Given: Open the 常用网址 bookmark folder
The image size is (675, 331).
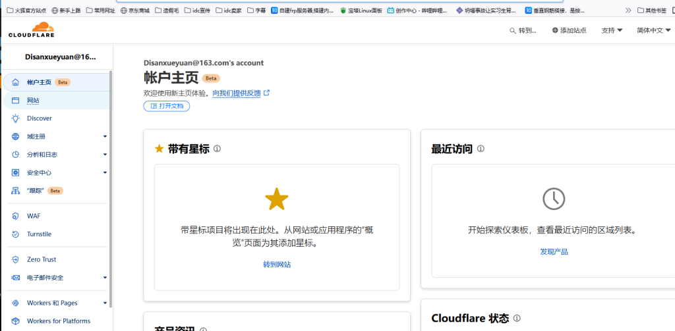Looking at the screenshot, I should tap(101, 11).
